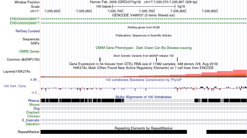Select the X_tropicalis alignment label
The width and height of the screenshot is (247, 138).
point(31,120)
